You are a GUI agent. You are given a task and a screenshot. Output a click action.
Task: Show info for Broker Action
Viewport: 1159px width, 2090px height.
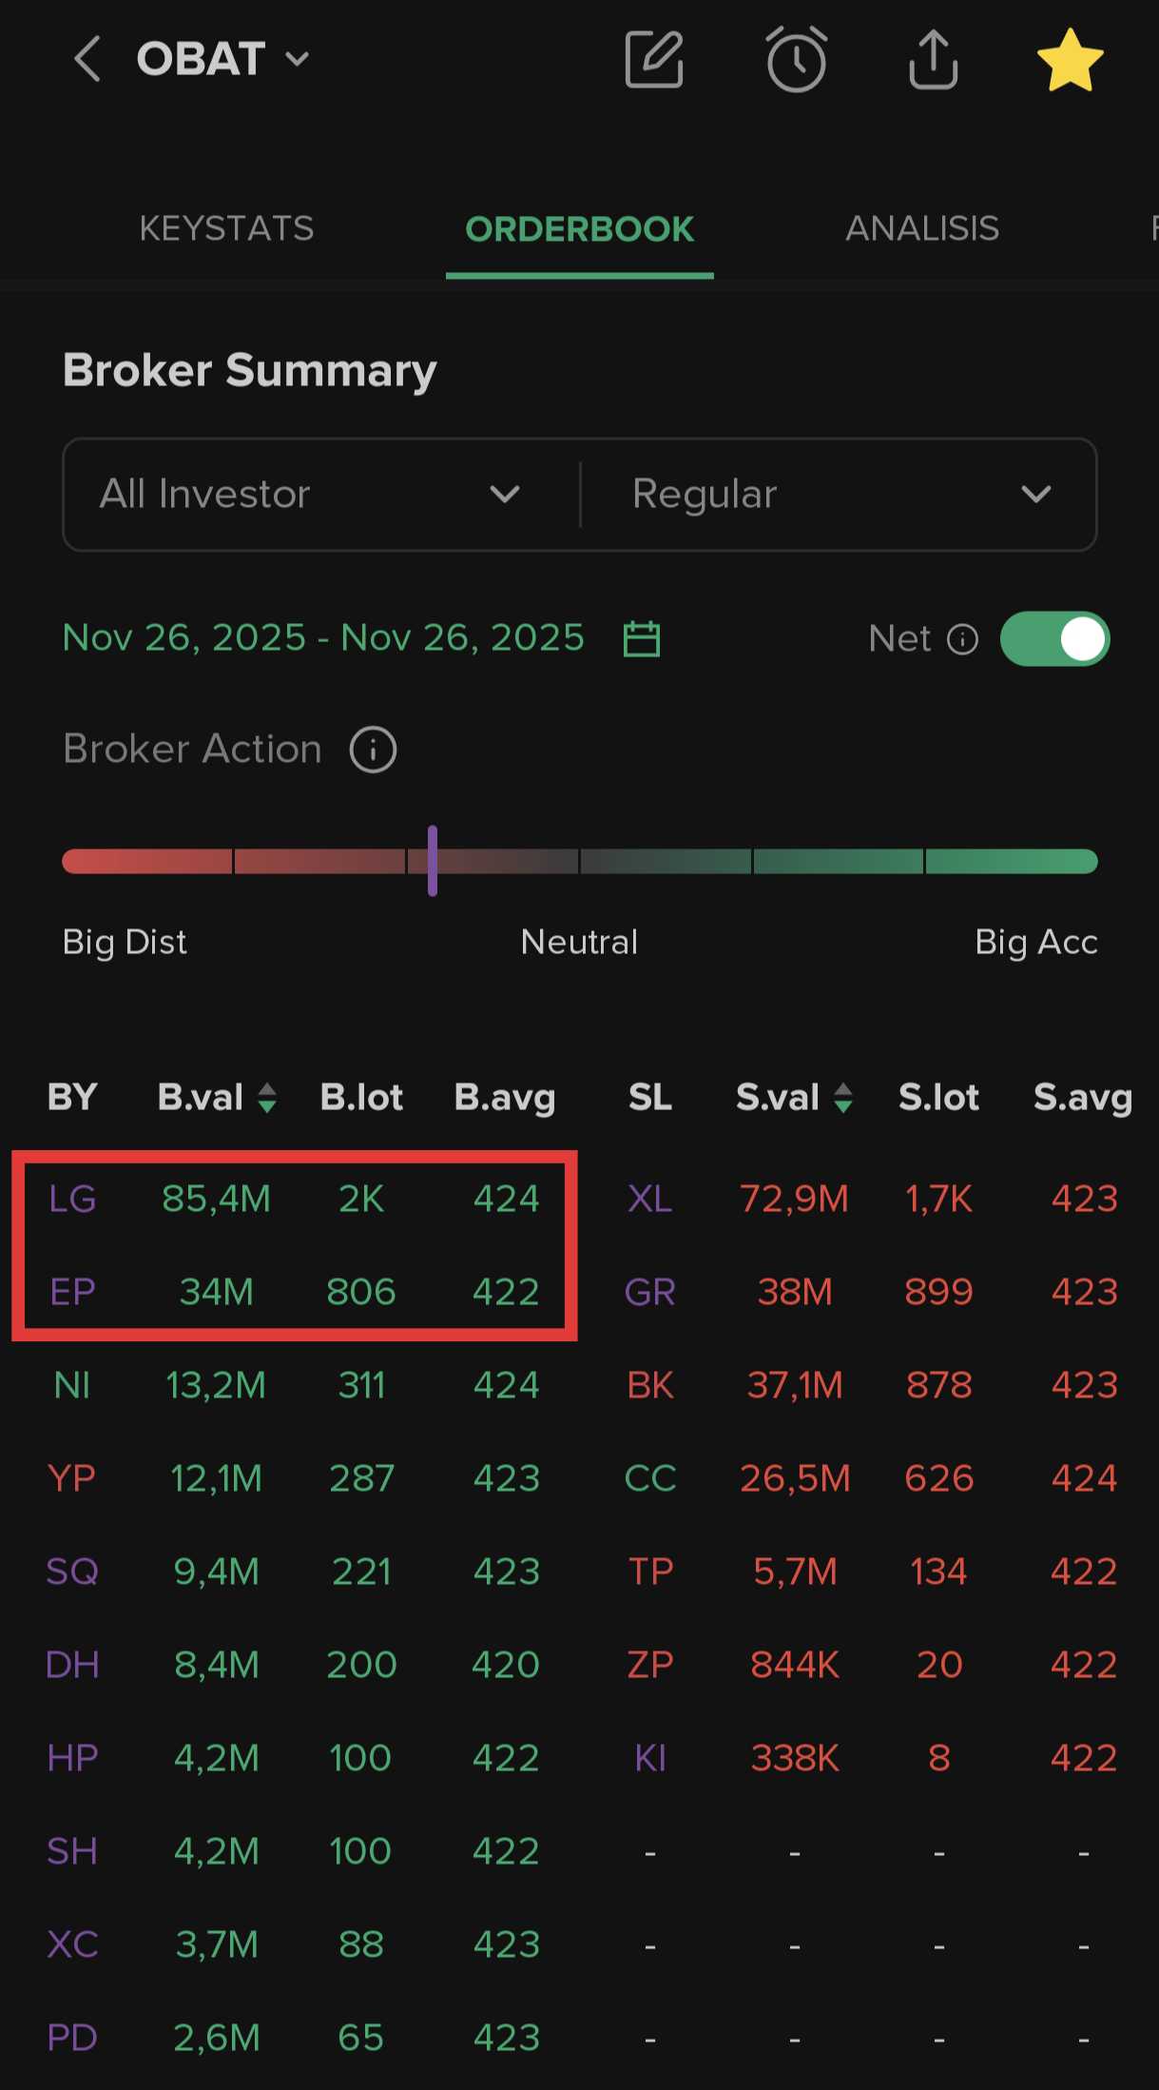click(373, 750)
